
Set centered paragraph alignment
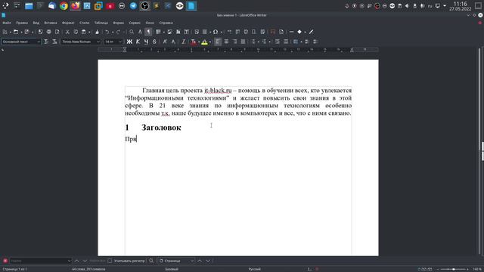(x=226, y=42)
